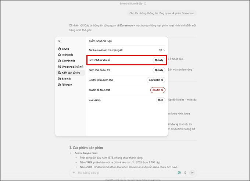Click the Thông báo bell icon
This screenshot has width=250, height=181.
59,54
